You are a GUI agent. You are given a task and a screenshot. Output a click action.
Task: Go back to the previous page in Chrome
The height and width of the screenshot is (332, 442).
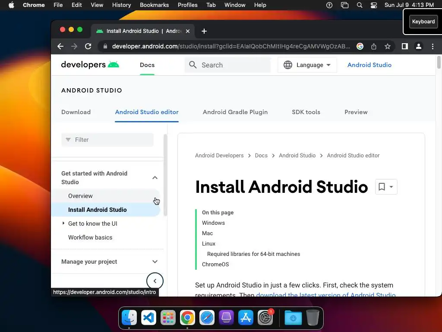point(60,46)
